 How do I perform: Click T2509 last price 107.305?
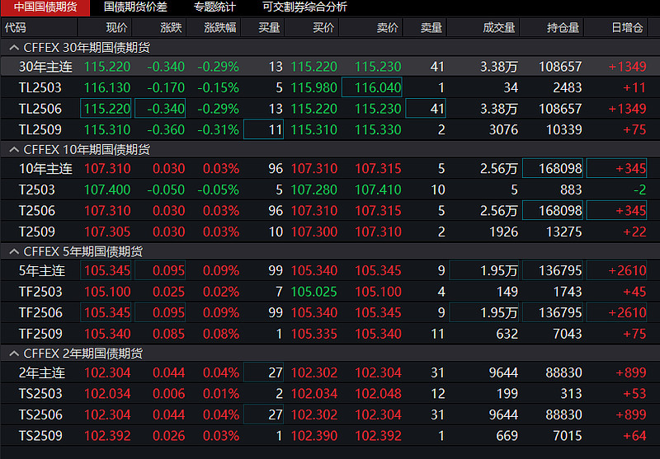[107, 232]
